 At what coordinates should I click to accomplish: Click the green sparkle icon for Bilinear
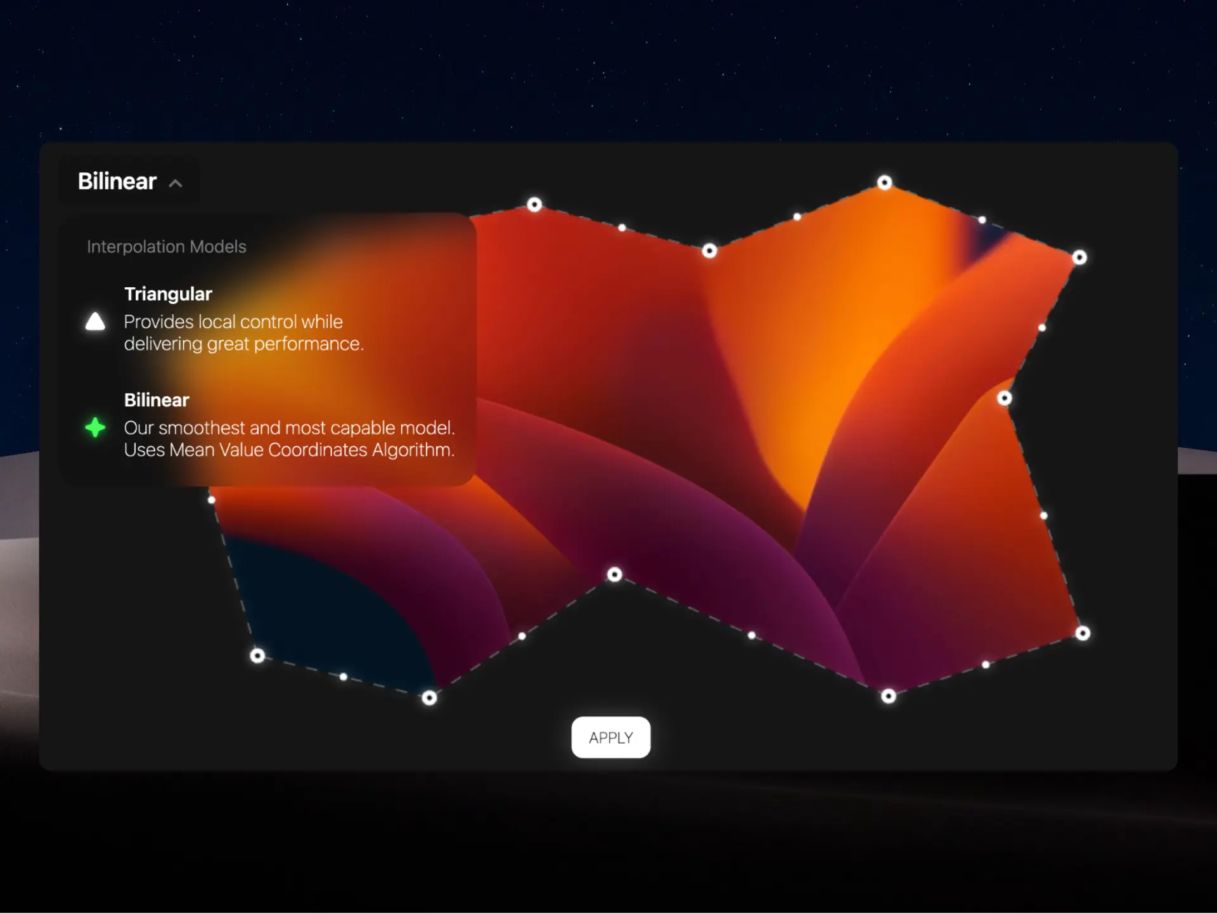(x=95, y=427)
